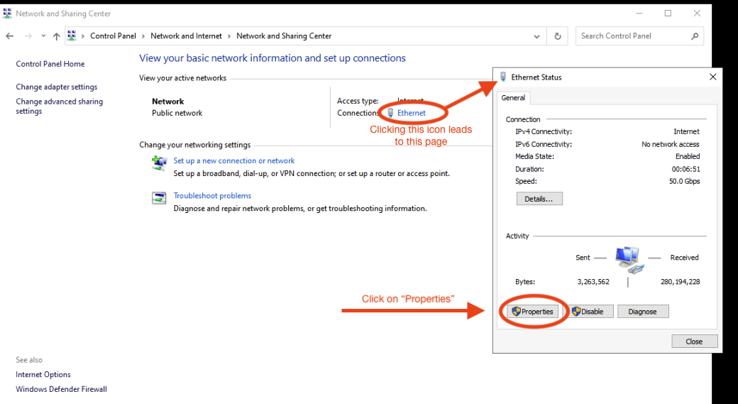Open recent locations dropdown chevron

click(43, 36)
